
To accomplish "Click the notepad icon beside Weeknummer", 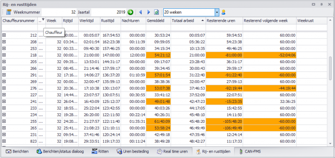I will coord(8,13).
